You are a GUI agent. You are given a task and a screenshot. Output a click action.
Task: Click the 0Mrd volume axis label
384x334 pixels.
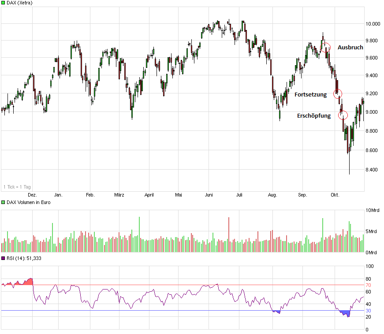[x=371, y=252]
